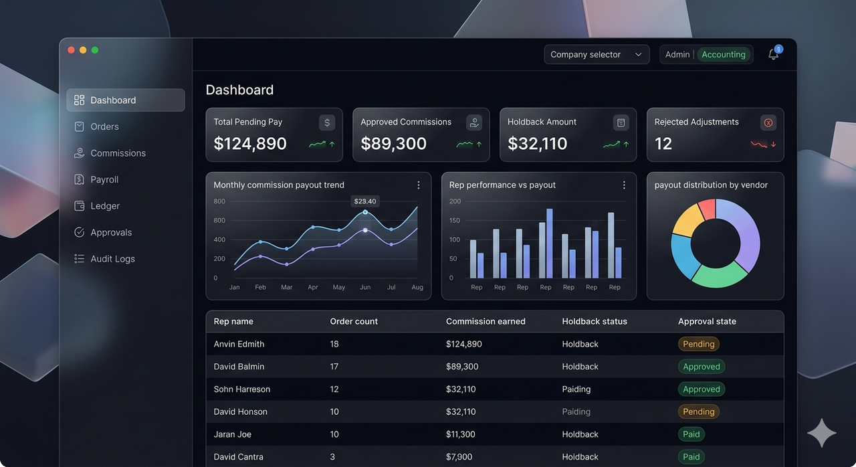Click the Audit Logs list icon

79,259
